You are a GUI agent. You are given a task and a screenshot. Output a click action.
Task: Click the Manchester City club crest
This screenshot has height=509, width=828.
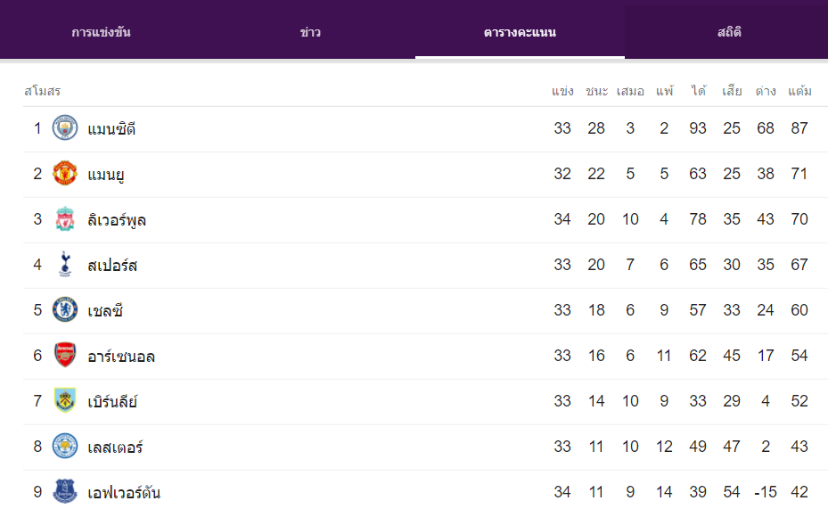click(x=65, y=127)
